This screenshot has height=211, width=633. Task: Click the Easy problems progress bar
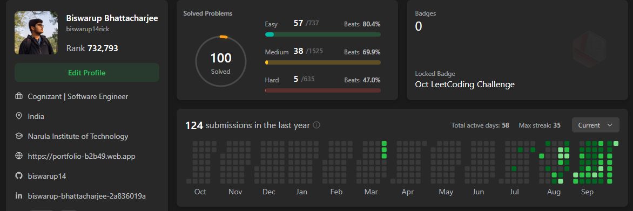pyautogui.click(x=322, y=34)
